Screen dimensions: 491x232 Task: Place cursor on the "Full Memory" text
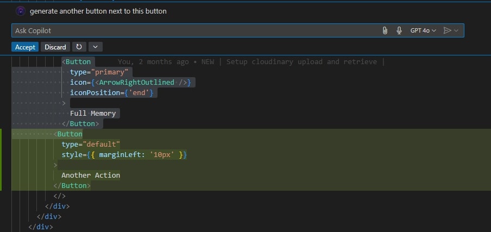(93, 114)
